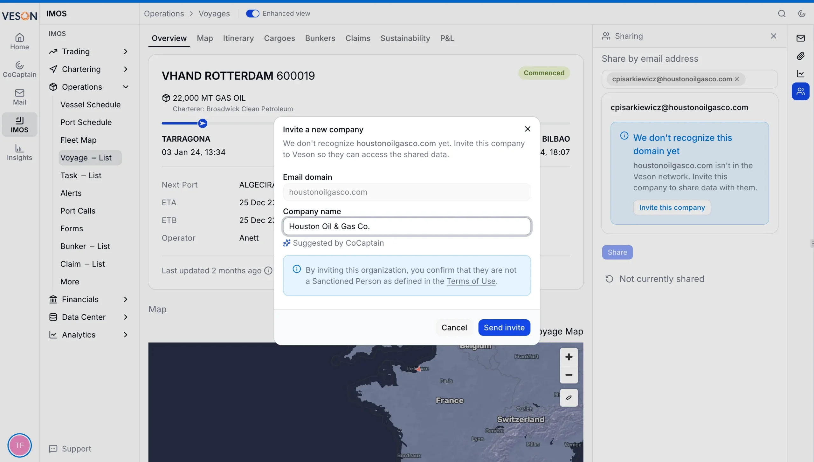Screen dimensions: 814x462
Task: Click the map ruler measure tool
Action: 569,397
